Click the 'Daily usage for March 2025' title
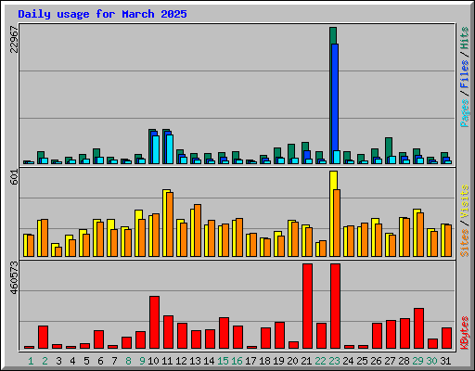Viewport: 475px width, 371px height. [102, 15]
